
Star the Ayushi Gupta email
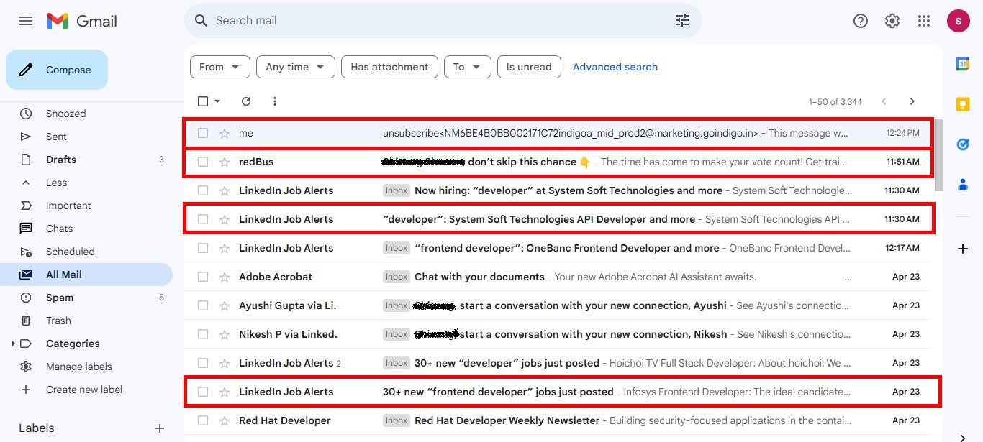[x=225, y=305]
